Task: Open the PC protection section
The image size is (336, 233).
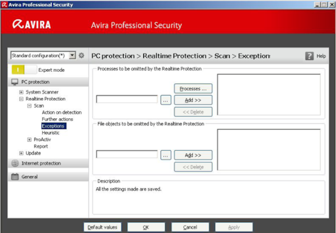Action: [x=48, y=82]
